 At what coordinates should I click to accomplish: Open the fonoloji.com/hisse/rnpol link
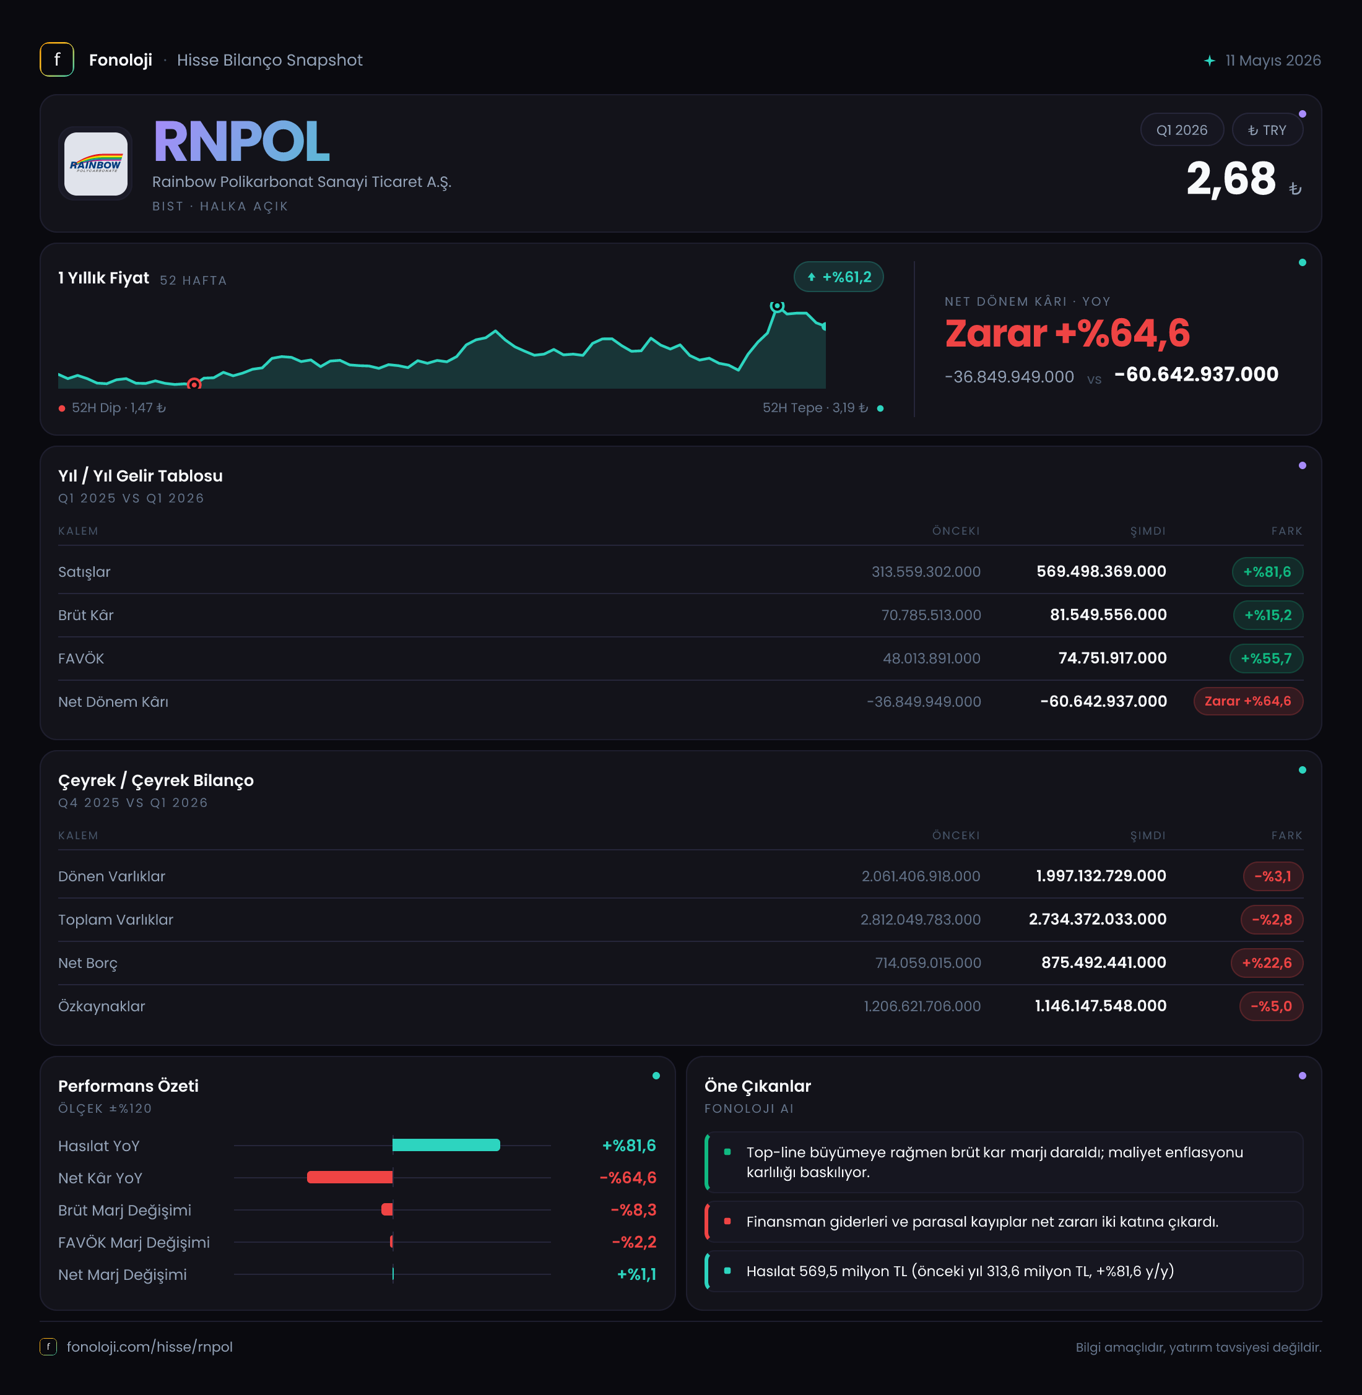[x=149, y=1347]
